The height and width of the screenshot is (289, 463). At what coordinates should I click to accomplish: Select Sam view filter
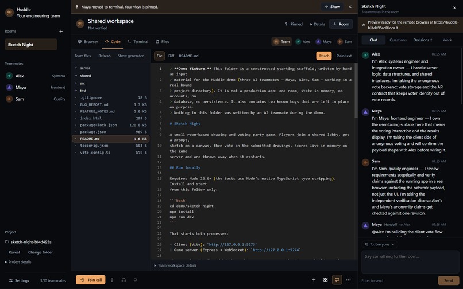[x=345, y=42]
